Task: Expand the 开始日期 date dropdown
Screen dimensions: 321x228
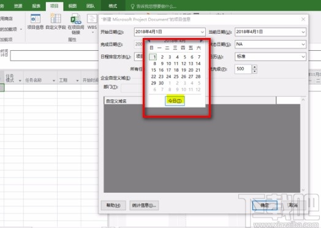Action: click(x=202, y=32)
